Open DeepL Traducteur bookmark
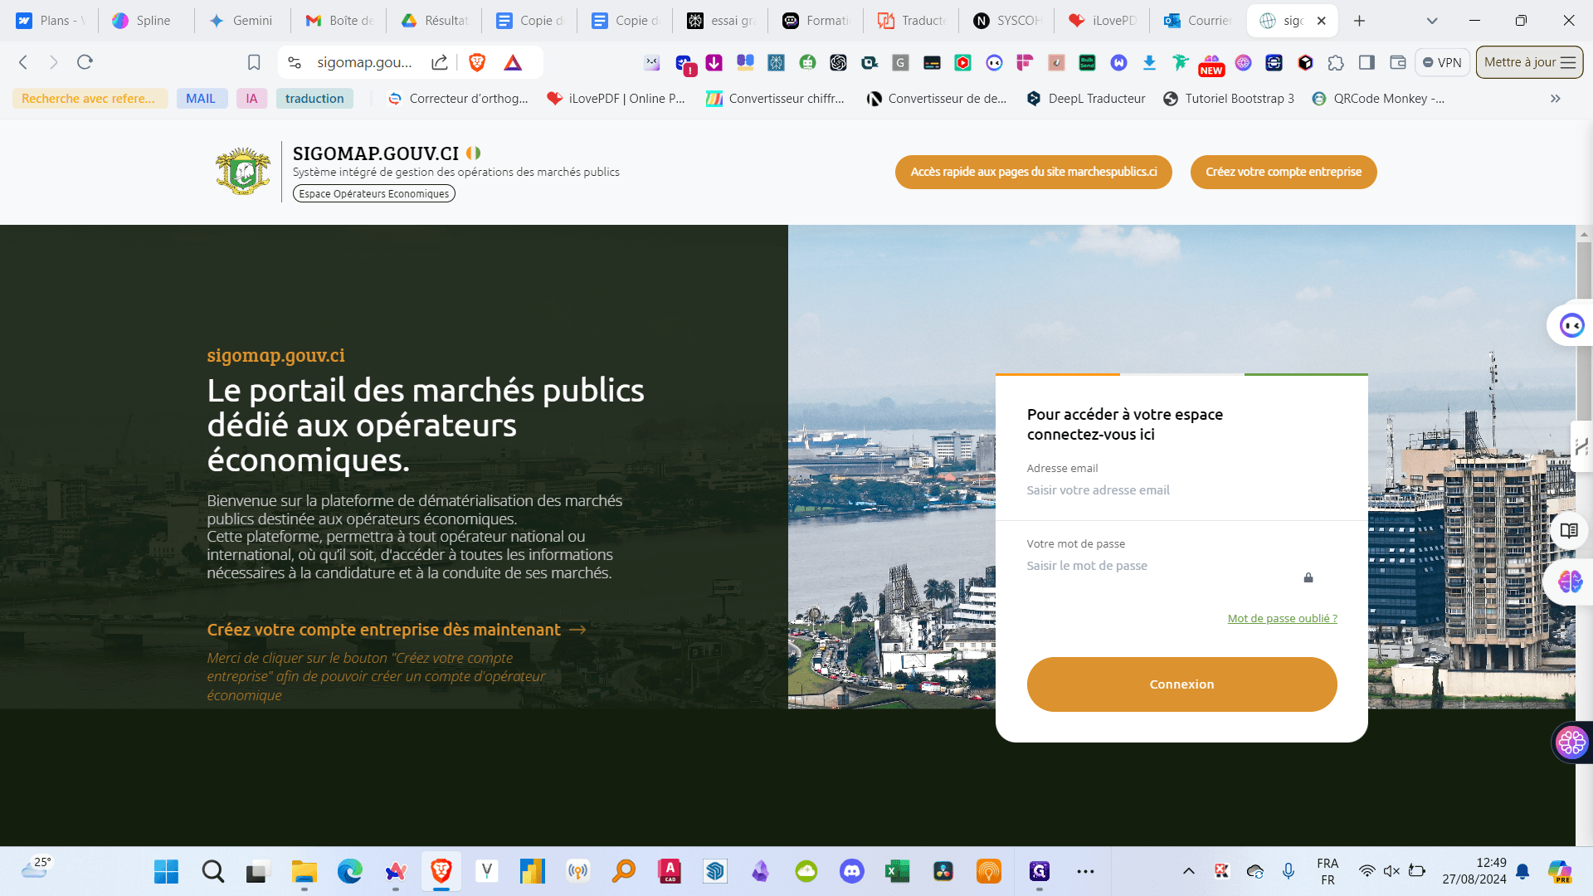This screenshot has height=896, width=1593. pyautogui.click(x=1086, y=99)
